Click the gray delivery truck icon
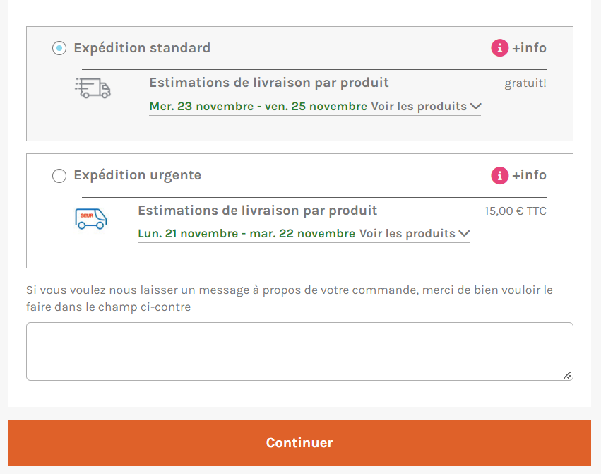This screenshot has width=601, height=474. click(x=93, y=88)
